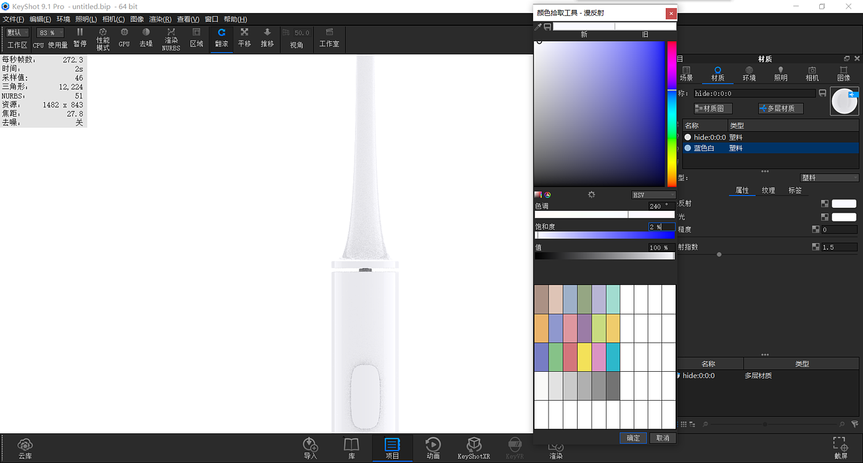Open KeyShotXR wizard
This screenshot has width=863, height=463.
click(x=473, y=448)
